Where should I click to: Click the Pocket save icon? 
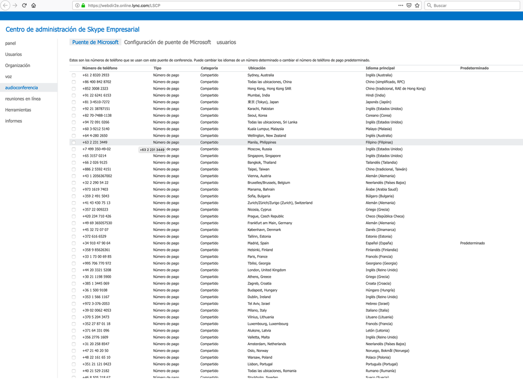pos(409,5)
